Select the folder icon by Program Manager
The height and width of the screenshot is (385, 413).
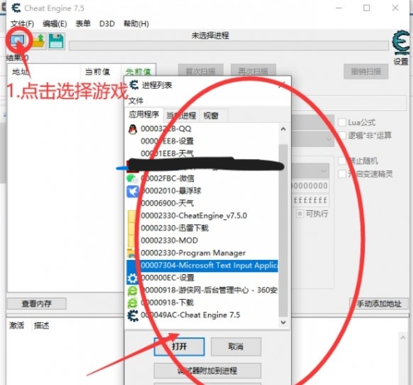pyautogui.click(x=131, y=253)
